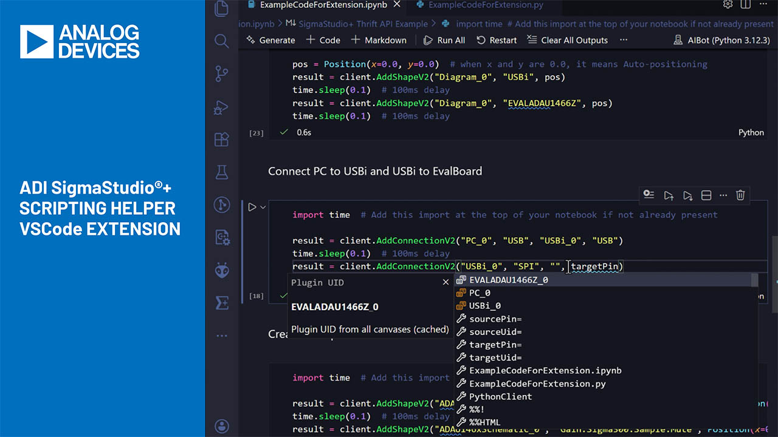Show additional activity bar views (ellipsis)

tap(222, 336)
